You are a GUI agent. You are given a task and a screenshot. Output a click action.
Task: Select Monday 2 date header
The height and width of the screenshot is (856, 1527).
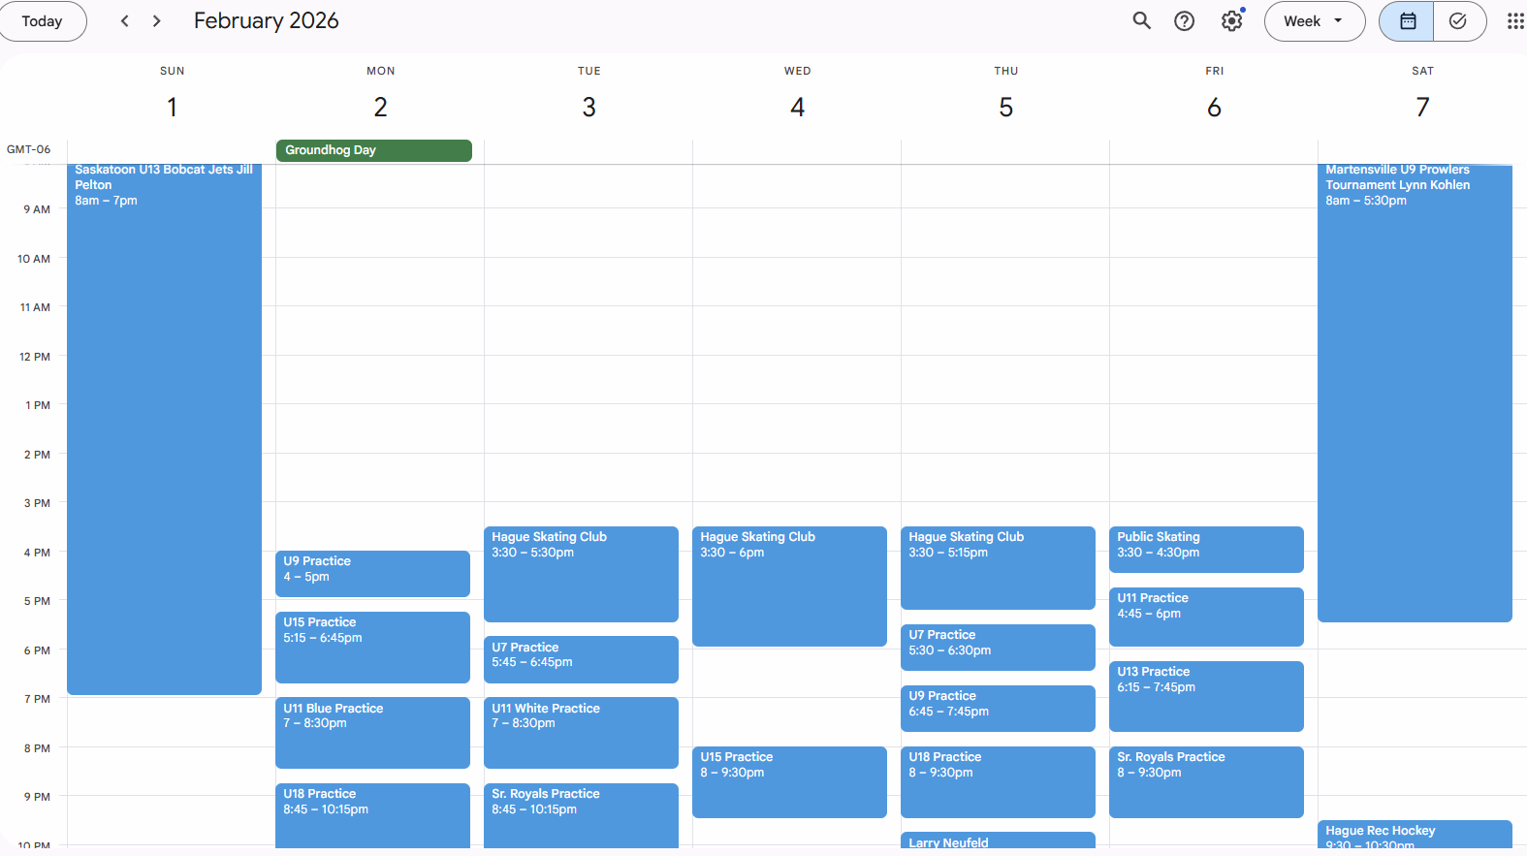tap(380, 107)
